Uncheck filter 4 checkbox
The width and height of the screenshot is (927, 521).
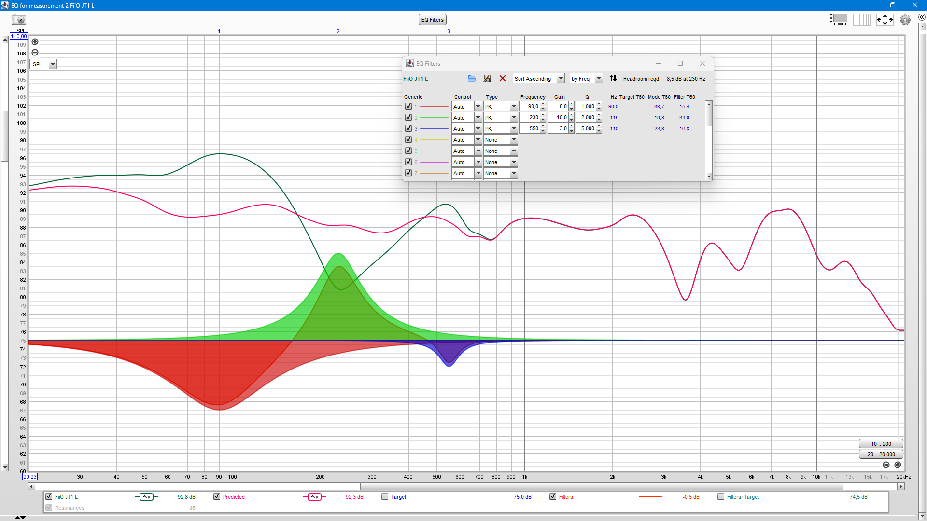(408, 139)
